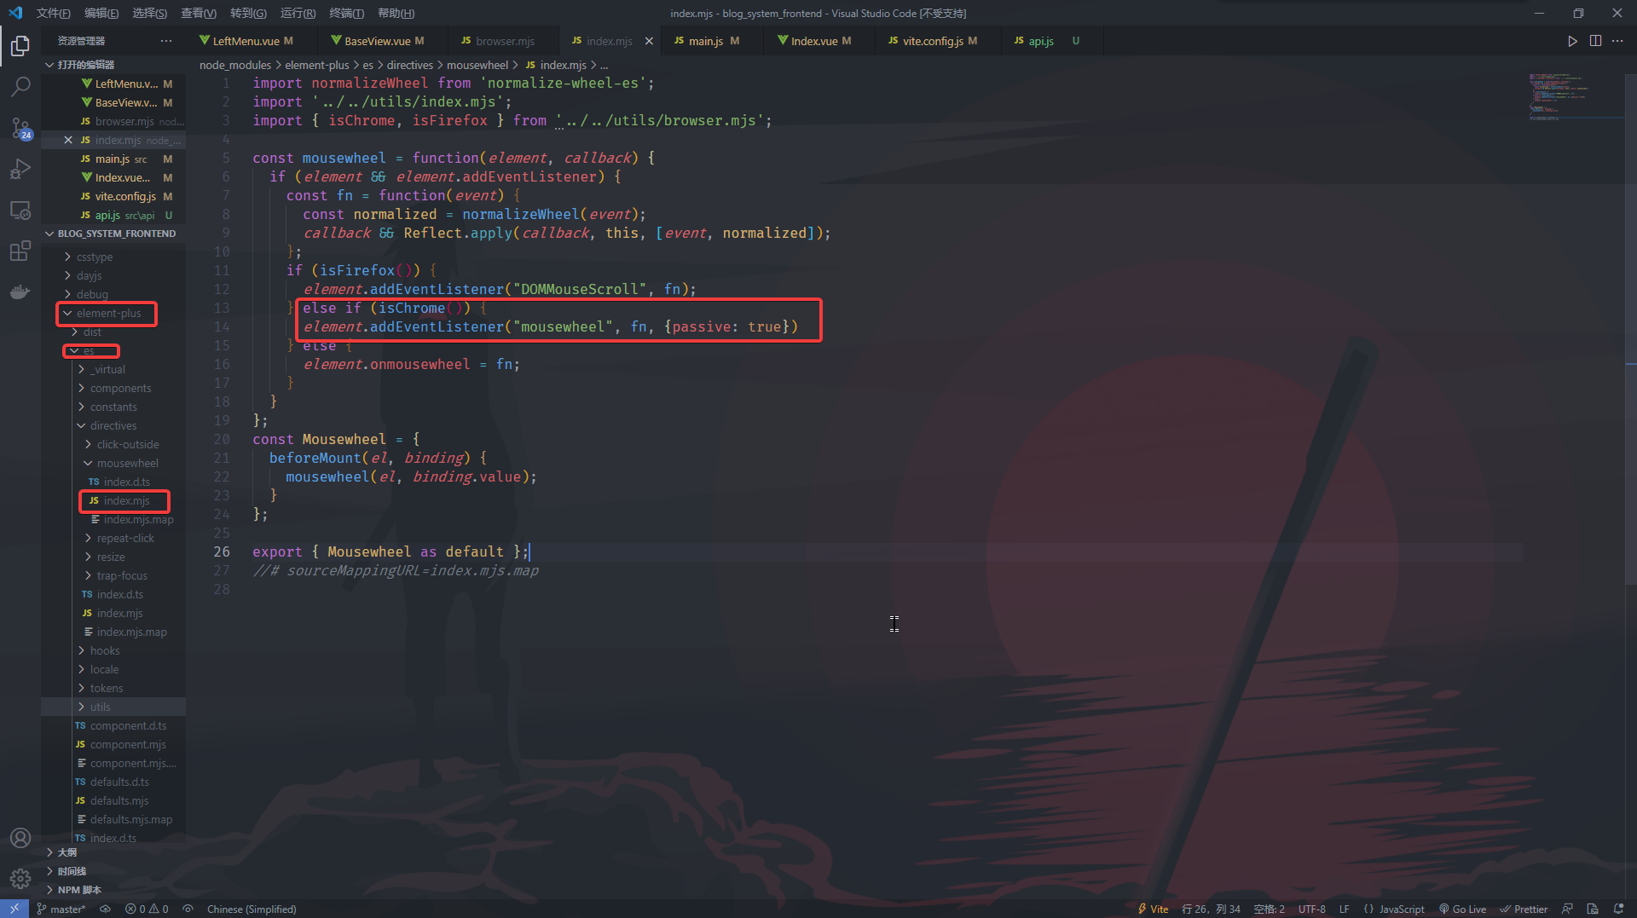Open the 终端 menu
This screenshot has height=918, width=1637.
coord(345,13)
